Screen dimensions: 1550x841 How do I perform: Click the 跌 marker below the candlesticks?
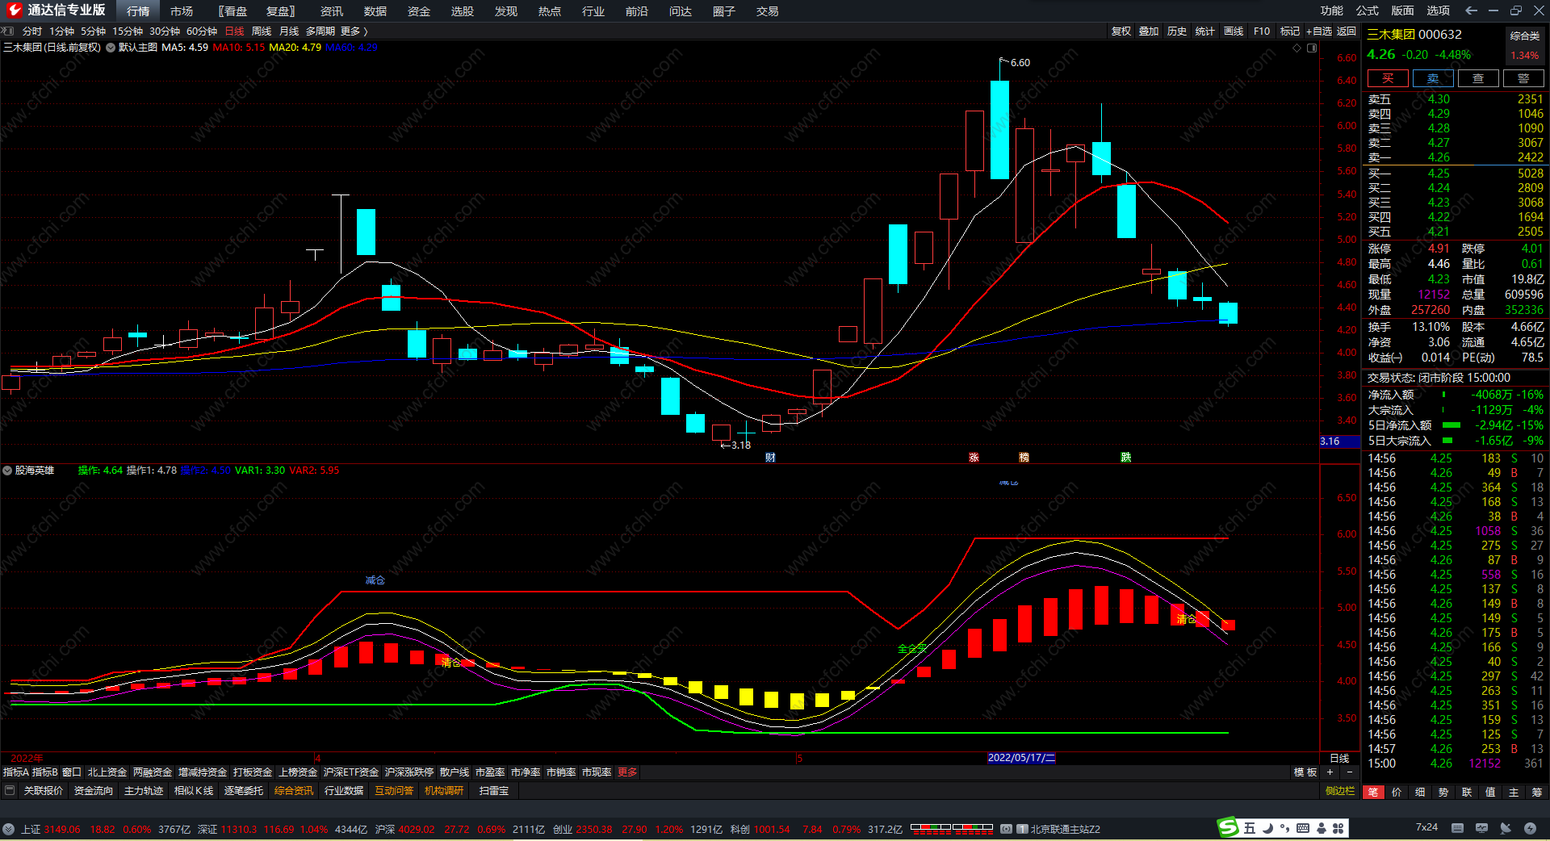pyautogui.click(x=1126, y=458)
